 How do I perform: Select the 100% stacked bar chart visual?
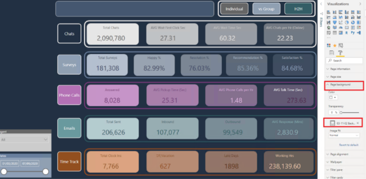[353, 12]
